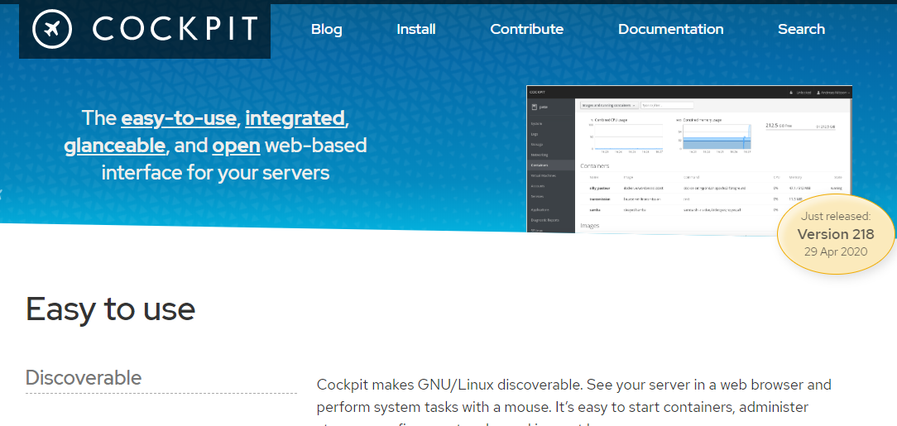Viewport: 897px width, 426px height.
Task: Click the Discoverable section heading
Action: 84,378
